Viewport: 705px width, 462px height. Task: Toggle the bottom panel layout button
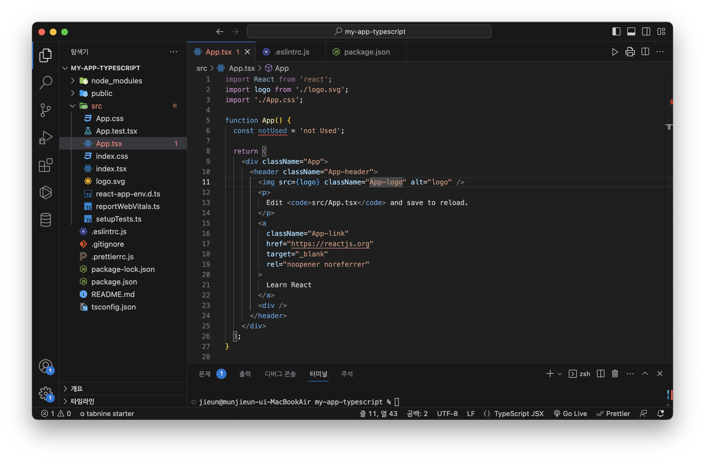click(631, 31)
